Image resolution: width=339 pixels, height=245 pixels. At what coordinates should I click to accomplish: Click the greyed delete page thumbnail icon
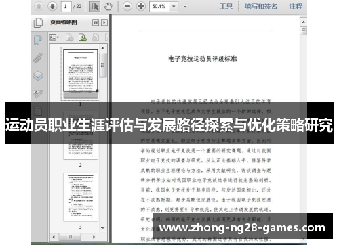pyautogui.click(x=70, y=37)
